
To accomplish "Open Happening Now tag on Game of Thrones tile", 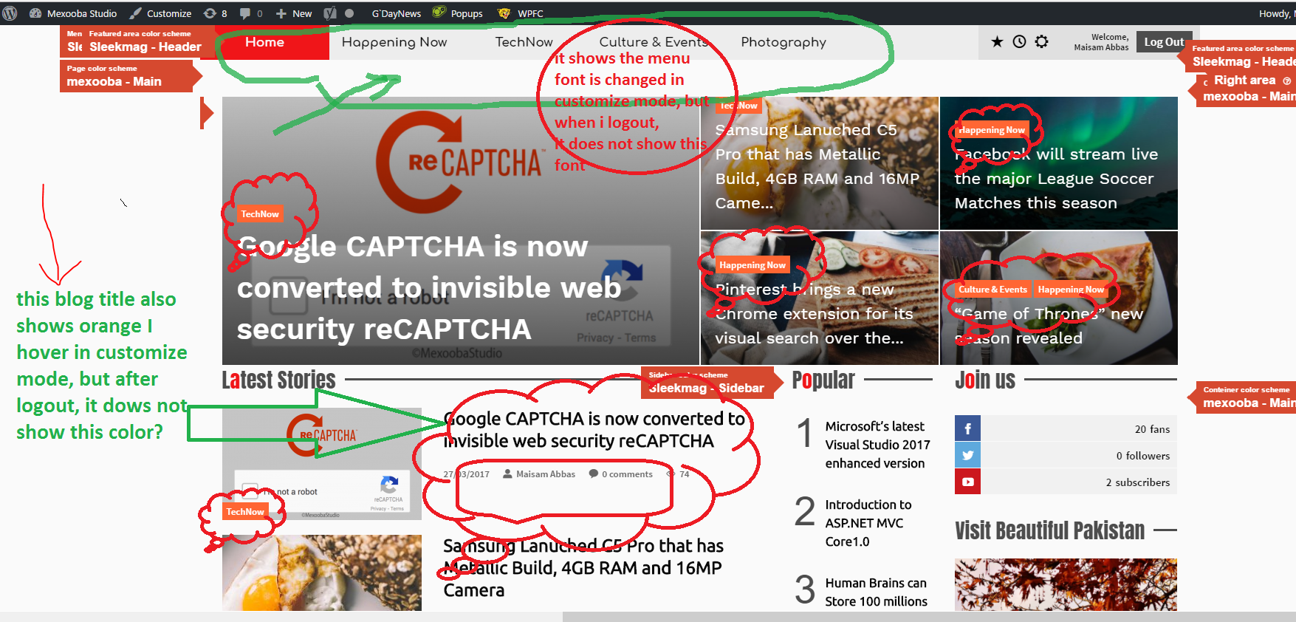I will (1071, 290).
